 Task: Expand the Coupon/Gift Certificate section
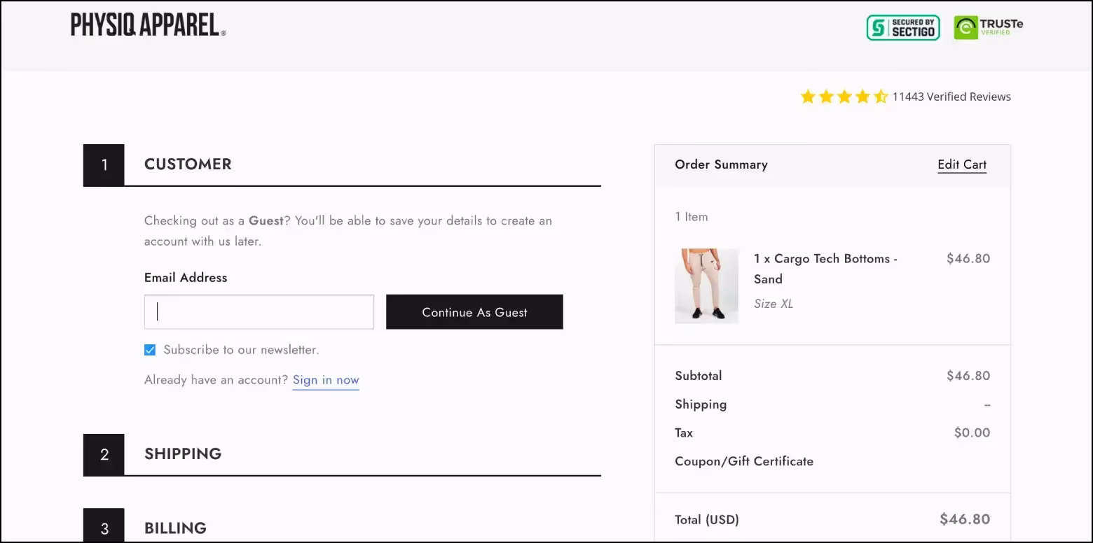tap(744, 461)
